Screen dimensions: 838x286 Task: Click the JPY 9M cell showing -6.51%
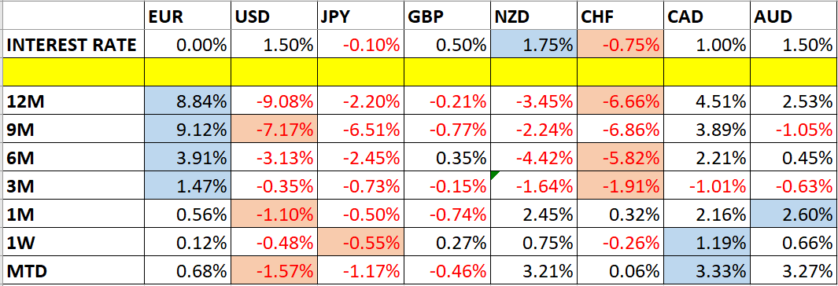[360, 129]
